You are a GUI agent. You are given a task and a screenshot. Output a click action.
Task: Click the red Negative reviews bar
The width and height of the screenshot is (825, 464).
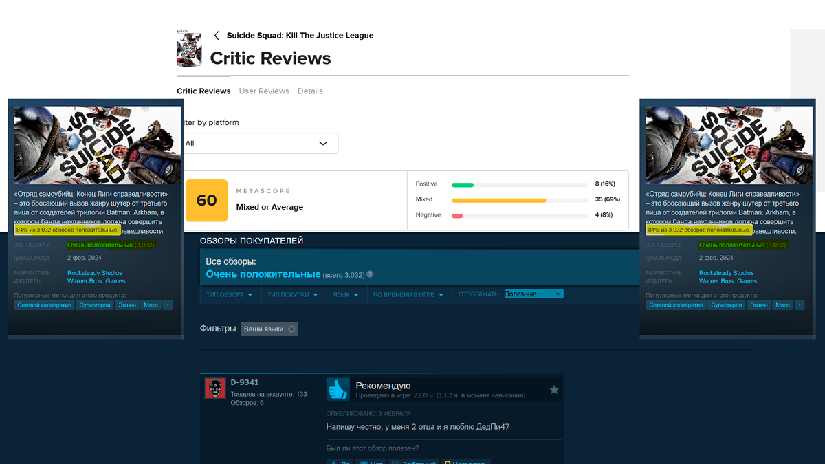[457, 216]
